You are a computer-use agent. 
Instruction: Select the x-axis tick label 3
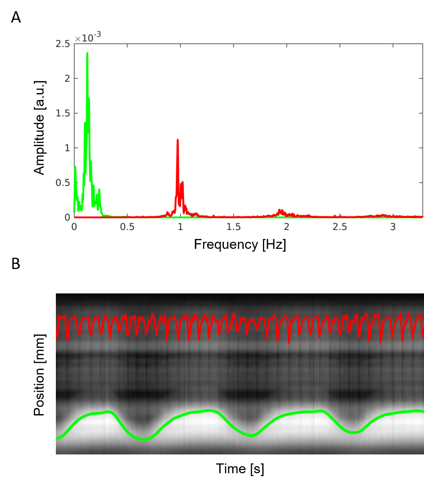click(393, 227)
